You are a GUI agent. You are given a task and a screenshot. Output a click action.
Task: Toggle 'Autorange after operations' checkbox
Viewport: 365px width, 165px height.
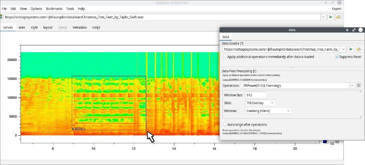pos(225,124)
